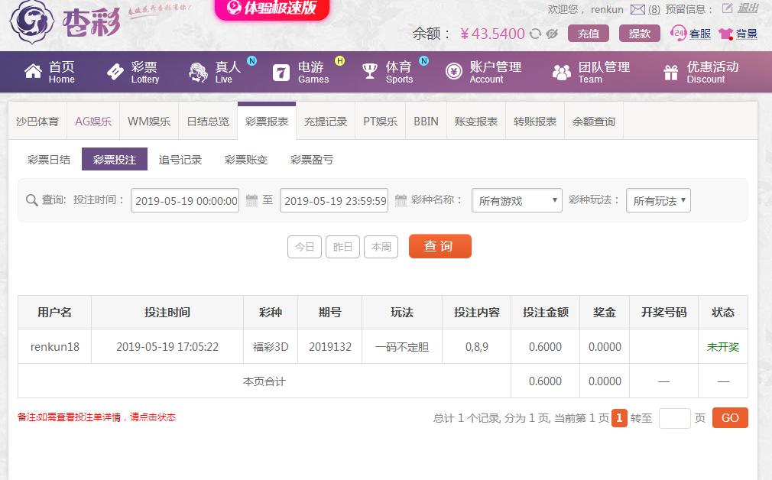772x480 pixels.
Task: Switch to the 日结总览 tab
Action: point(208,121)
